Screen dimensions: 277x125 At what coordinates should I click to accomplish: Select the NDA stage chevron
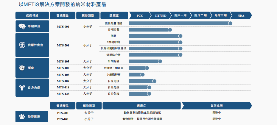[241, 15]
